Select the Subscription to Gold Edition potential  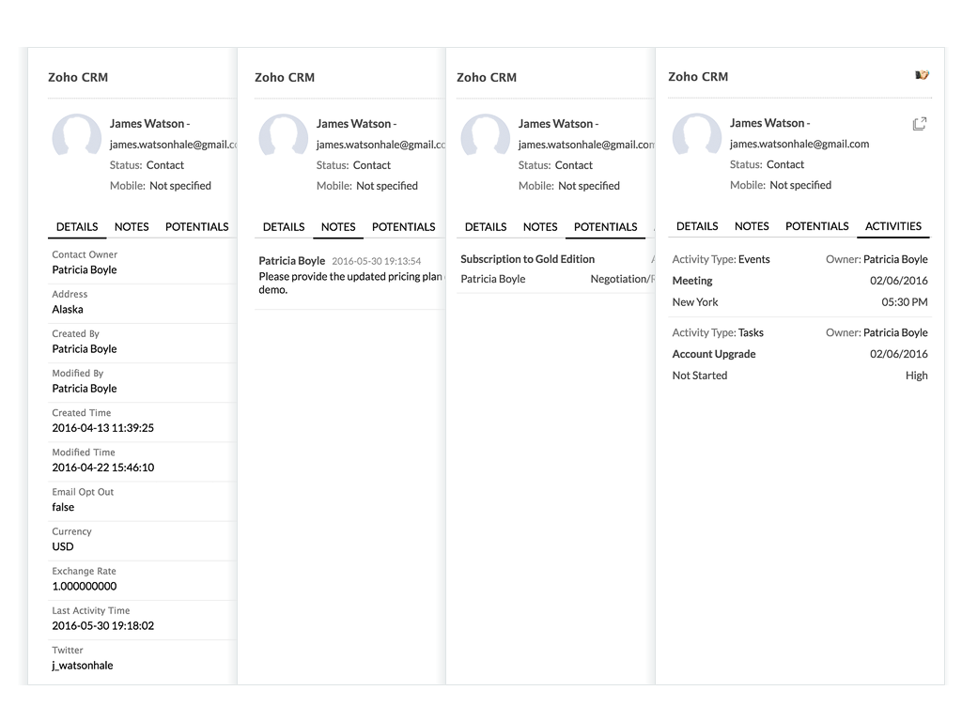click(x=527, y=258)
